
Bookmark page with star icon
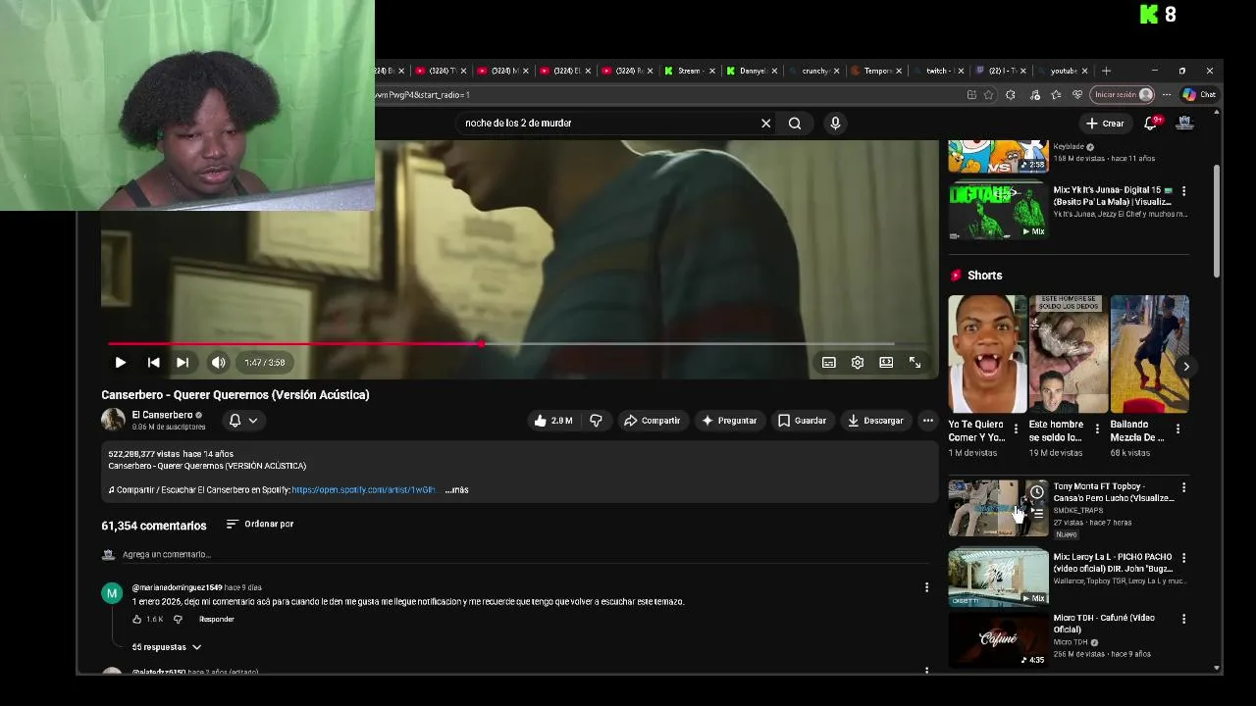989,95
